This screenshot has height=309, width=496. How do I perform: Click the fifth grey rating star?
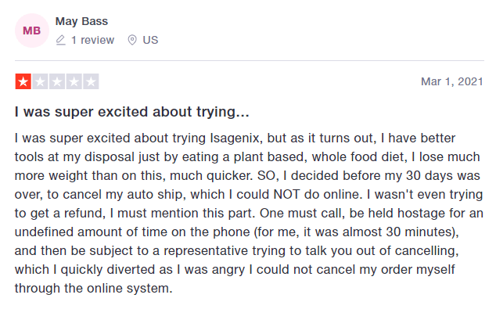pos(91,81)
